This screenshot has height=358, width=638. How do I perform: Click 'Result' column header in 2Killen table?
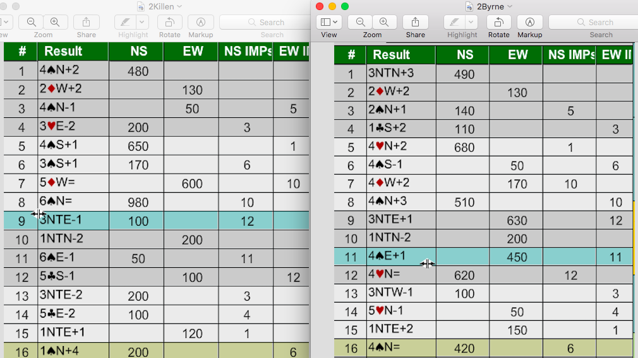click(x=63, y=51)
